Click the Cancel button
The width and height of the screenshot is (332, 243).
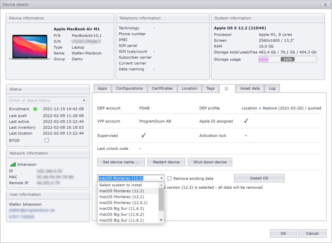point(312,234)
